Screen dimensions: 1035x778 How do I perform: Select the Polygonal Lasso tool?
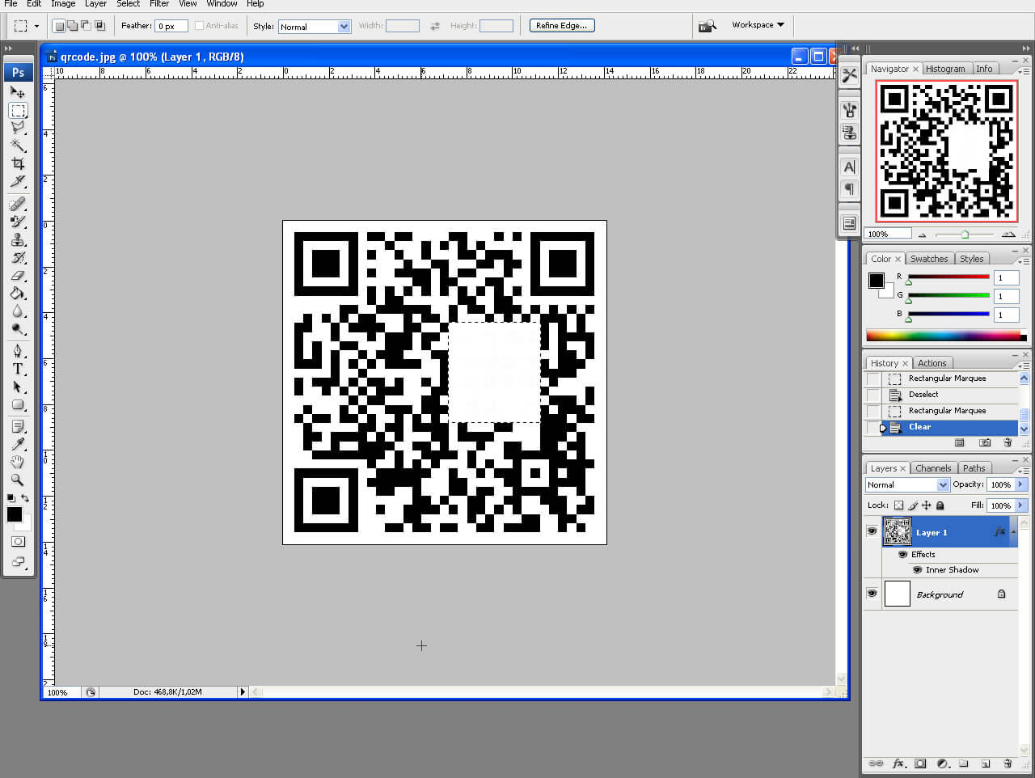[17, 128]
